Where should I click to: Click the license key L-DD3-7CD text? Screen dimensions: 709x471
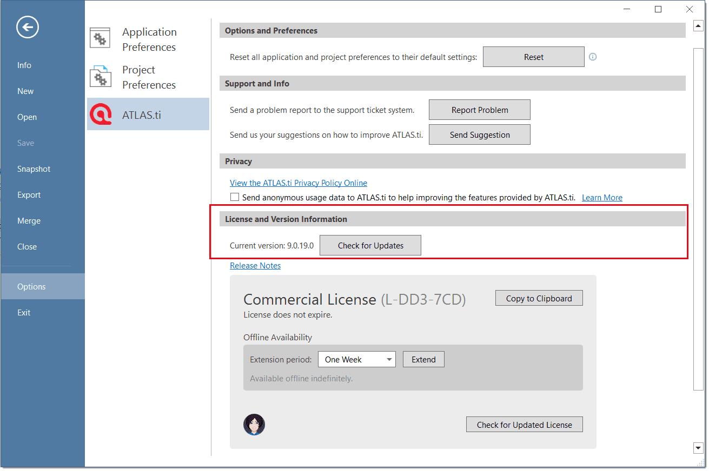[x=423, y=299]
